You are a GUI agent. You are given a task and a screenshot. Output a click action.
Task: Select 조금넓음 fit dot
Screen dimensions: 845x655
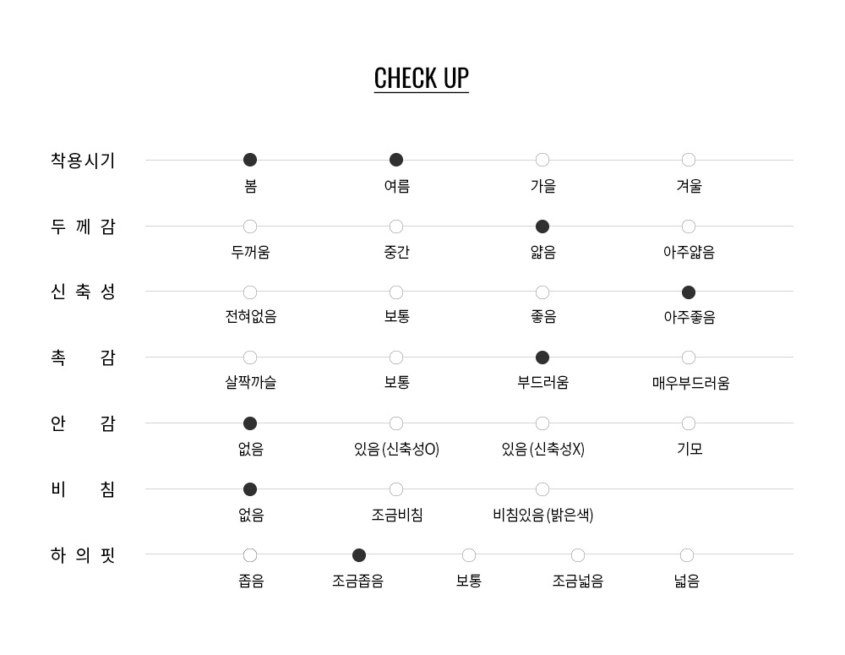click(x=578, y=554)
